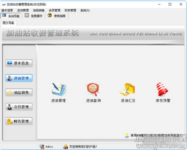Open the 库存预警 red bell icon

click(162, 90)
